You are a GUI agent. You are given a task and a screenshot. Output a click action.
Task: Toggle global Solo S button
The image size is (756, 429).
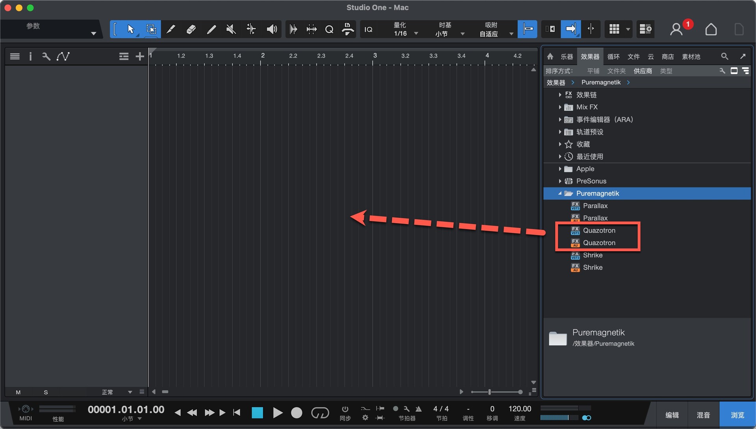(46, 392)
